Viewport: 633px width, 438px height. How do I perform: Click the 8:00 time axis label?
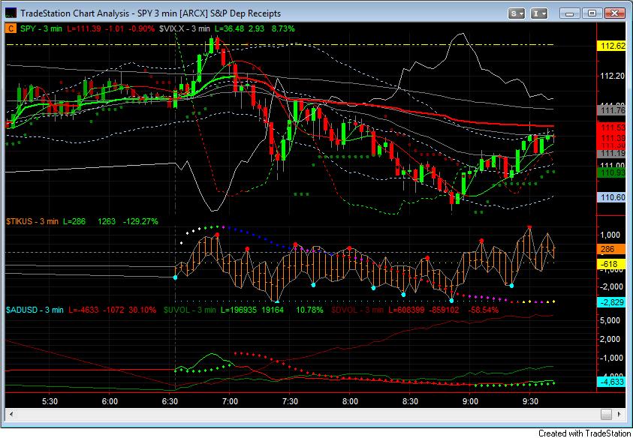point(350,402)
